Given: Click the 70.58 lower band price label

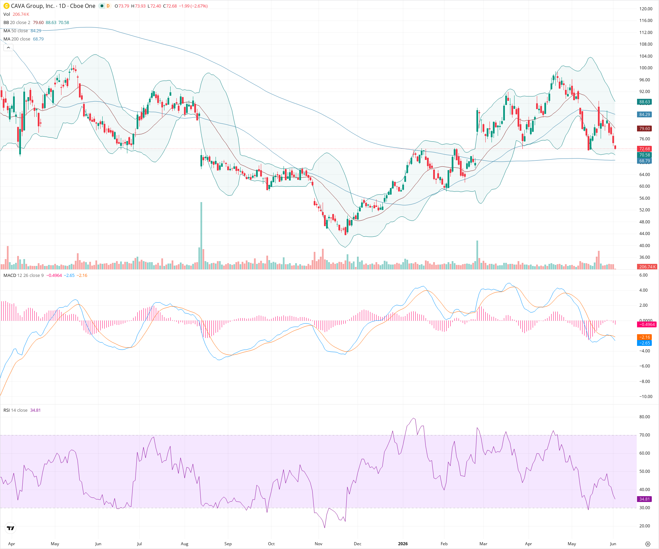Looking at the screenshot, I should (x=645, y=155).
